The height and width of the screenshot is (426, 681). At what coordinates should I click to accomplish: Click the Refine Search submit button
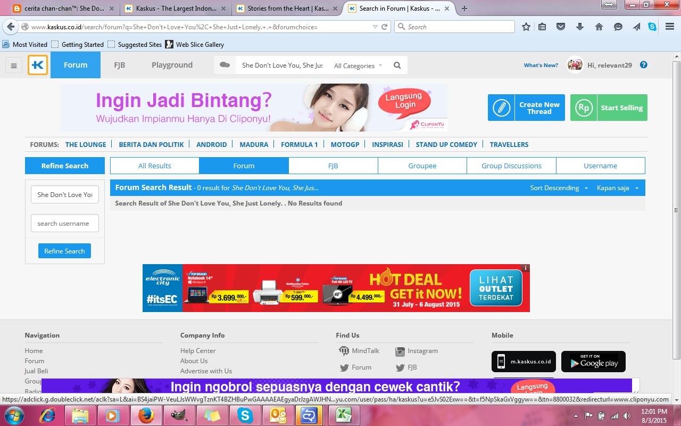(x=64, y=251)
